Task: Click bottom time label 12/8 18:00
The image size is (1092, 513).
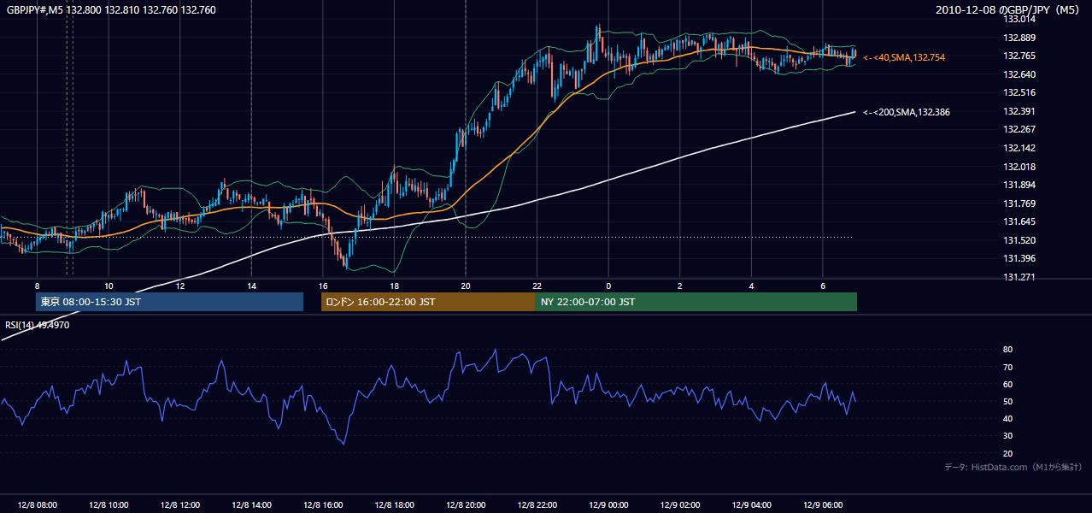Action: pos(394,504)
